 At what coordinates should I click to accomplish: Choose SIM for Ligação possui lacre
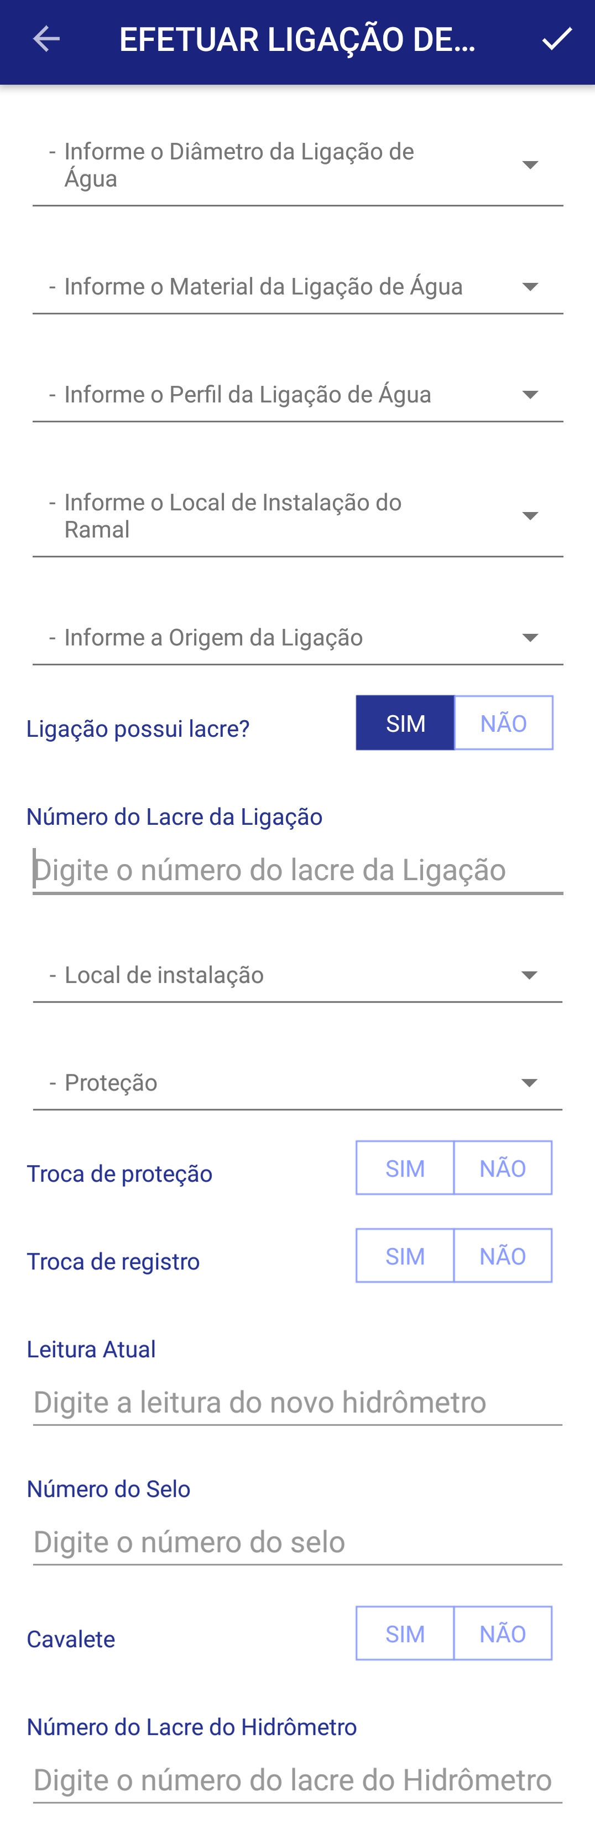coord(405,723)
